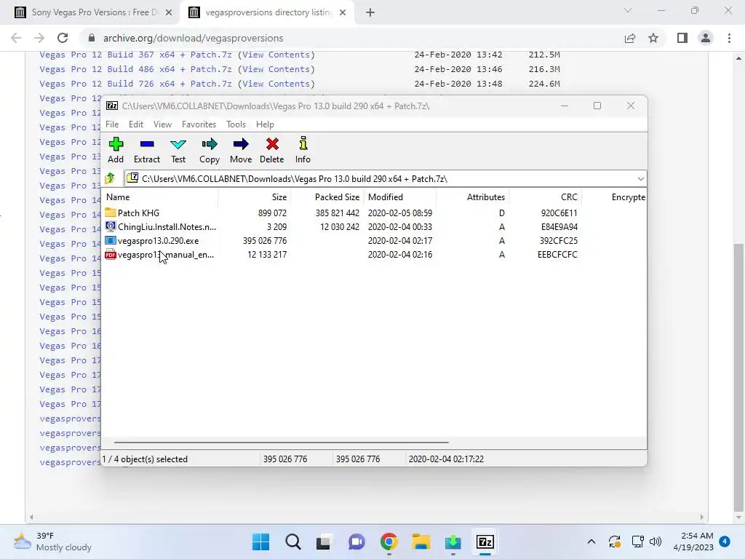
Task: Click the Extract toolbar icon
Action: [x=147, y=150]
